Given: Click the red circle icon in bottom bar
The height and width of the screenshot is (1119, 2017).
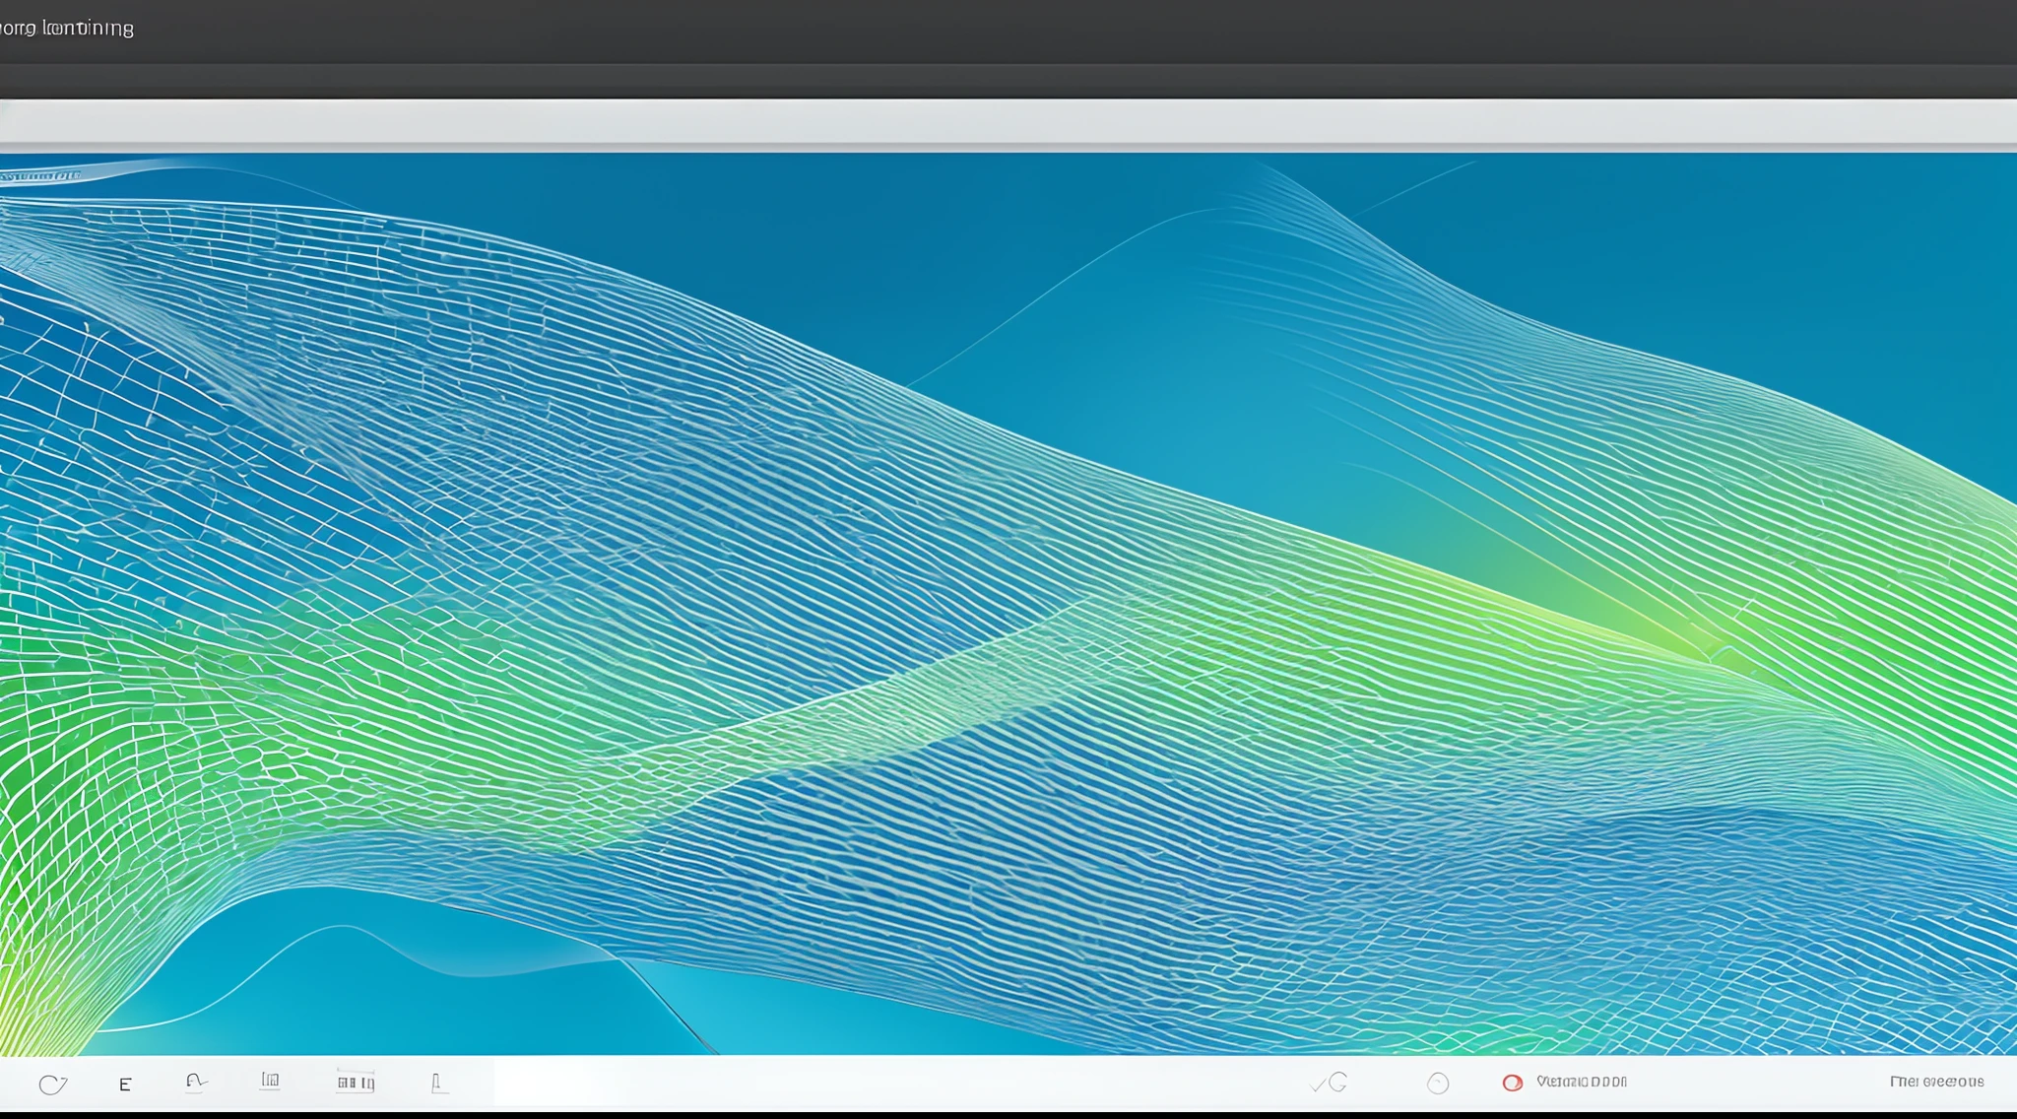Looking at the screenshot, I should click(x=1512, y=1083).
